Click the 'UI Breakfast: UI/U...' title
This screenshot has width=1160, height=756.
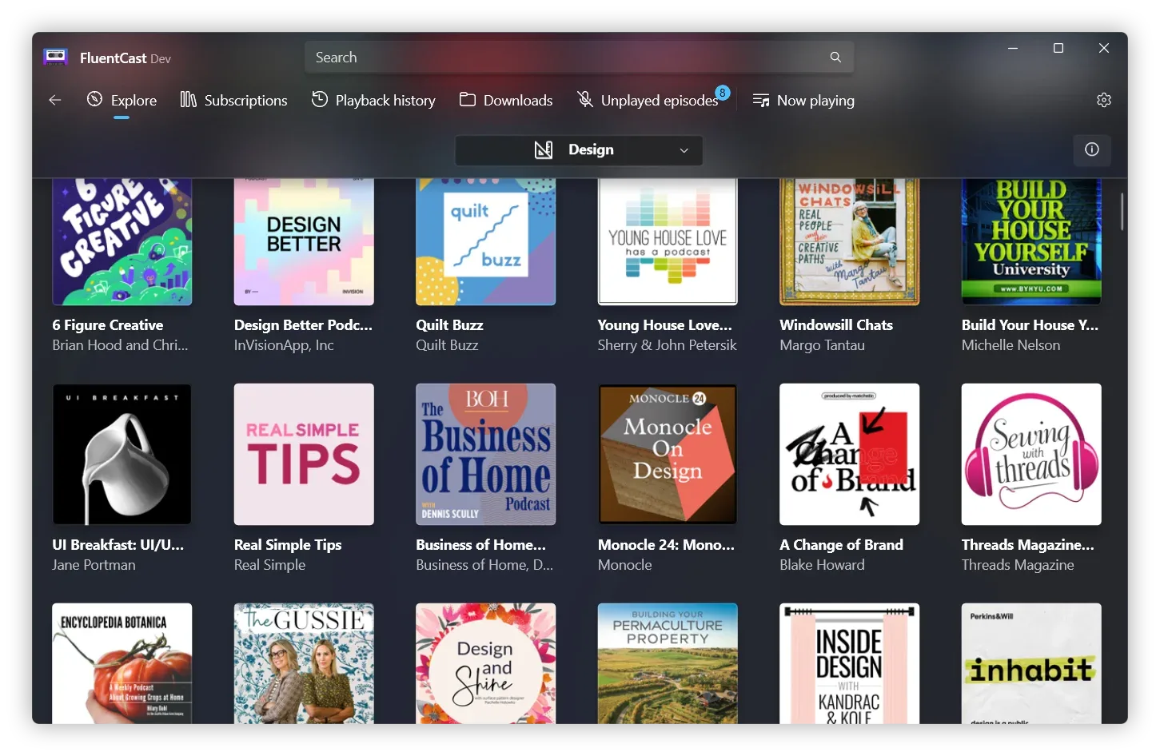(118, 545)
